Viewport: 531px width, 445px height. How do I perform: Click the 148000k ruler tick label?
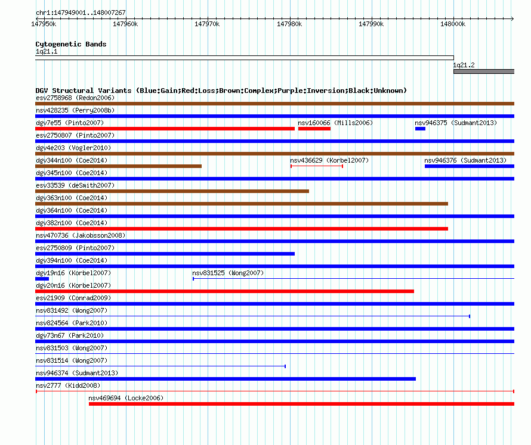[453, 24]
